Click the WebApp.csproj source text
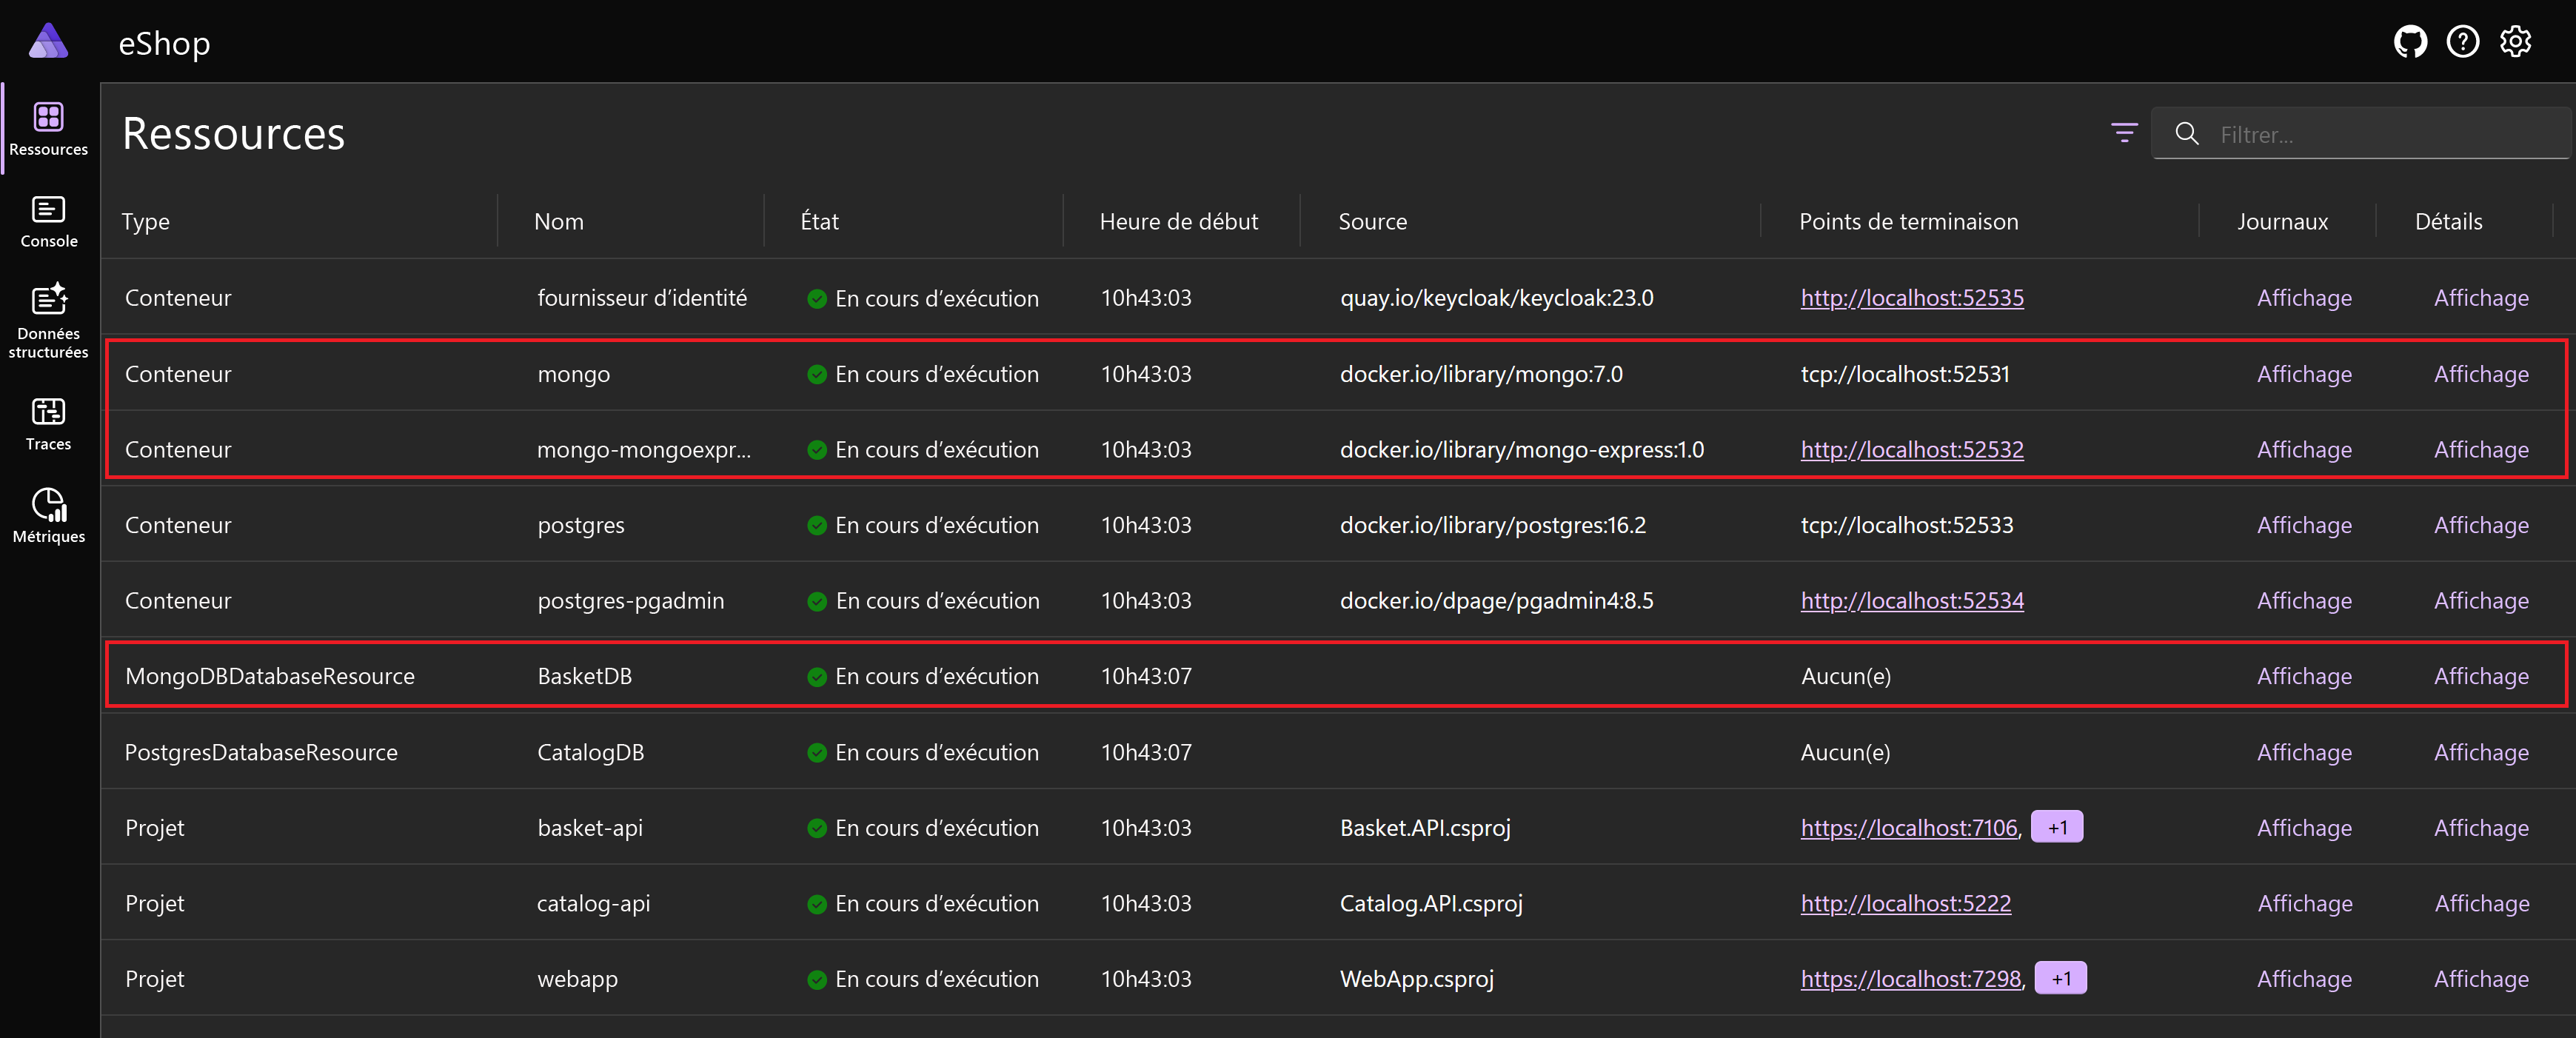 (1416, 979)
